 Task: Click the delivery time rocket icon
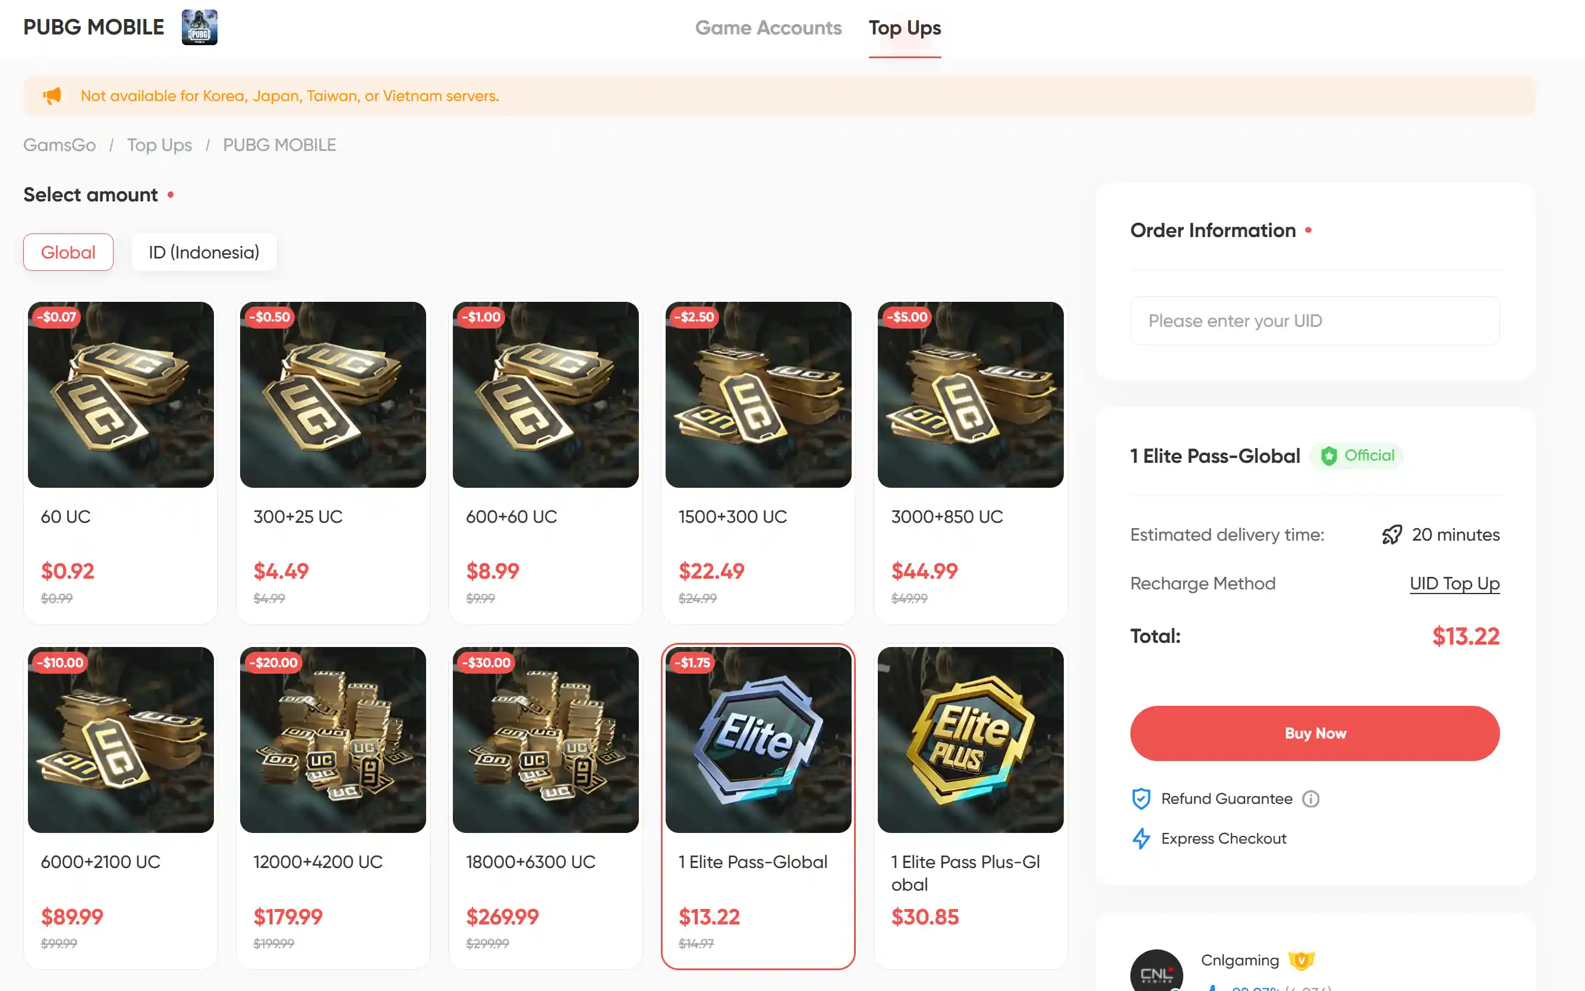click(1392, 535)
